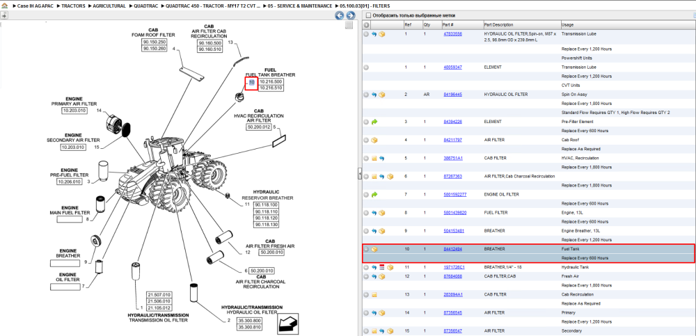This screenshot has height=336, width=696.
Task: Open part number link 87356545
Action: pyautogui.click(x=453, y=312)
